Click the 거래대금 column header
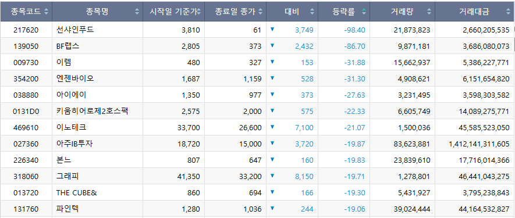The image size is (515, 218). pyautogui.click(x=475, y=12)
